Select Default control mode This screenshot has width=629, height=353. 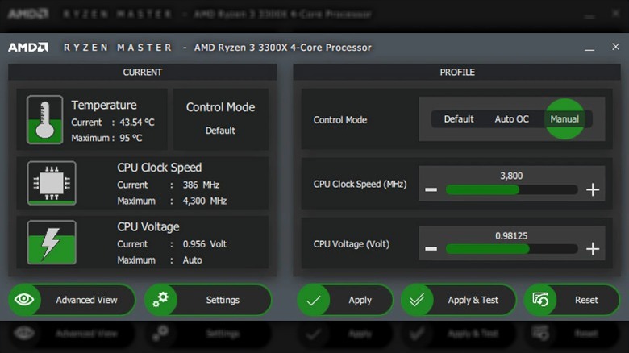459,119
